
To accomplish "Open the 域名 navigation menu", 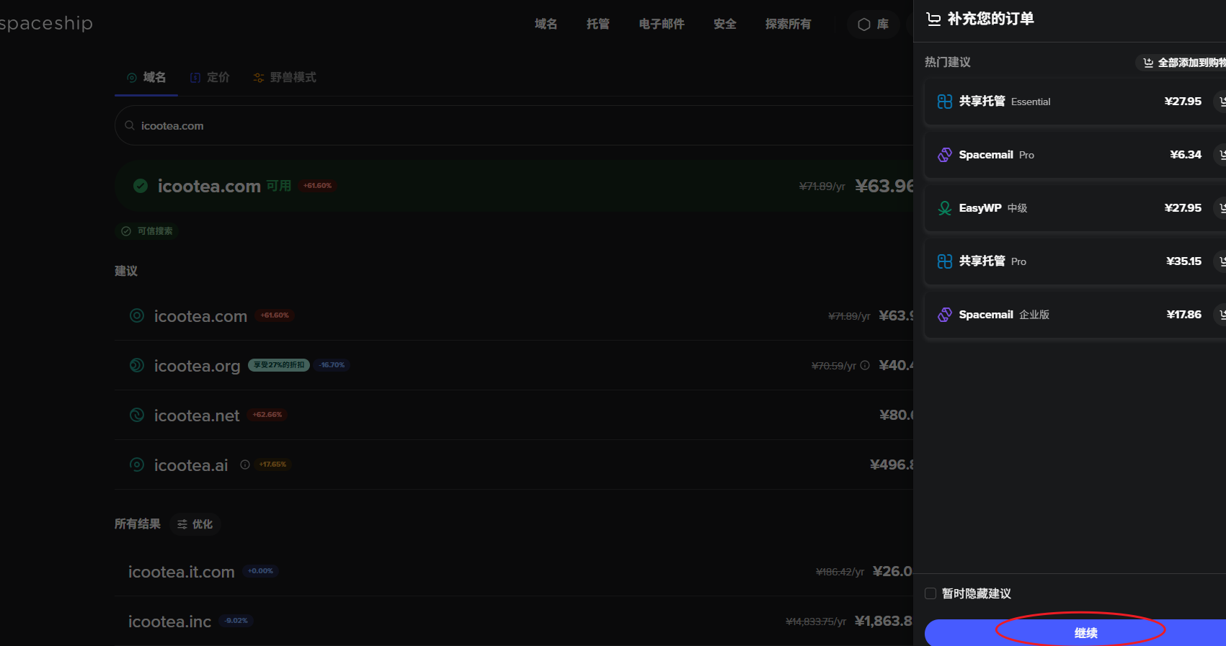I will click(x=546, y=24).
